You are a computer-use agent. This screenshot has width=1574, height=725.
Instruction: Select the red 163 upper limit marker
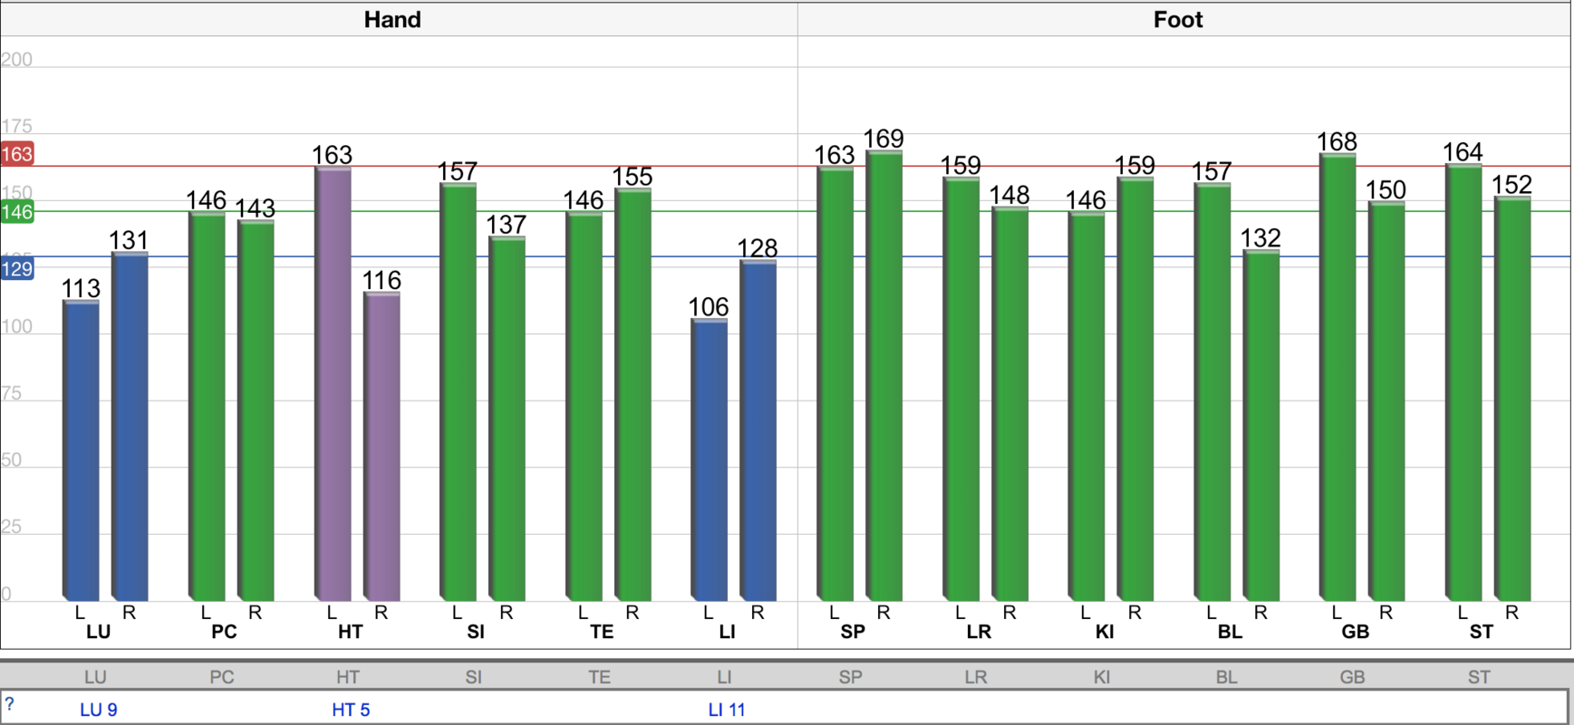coord(17,154)
